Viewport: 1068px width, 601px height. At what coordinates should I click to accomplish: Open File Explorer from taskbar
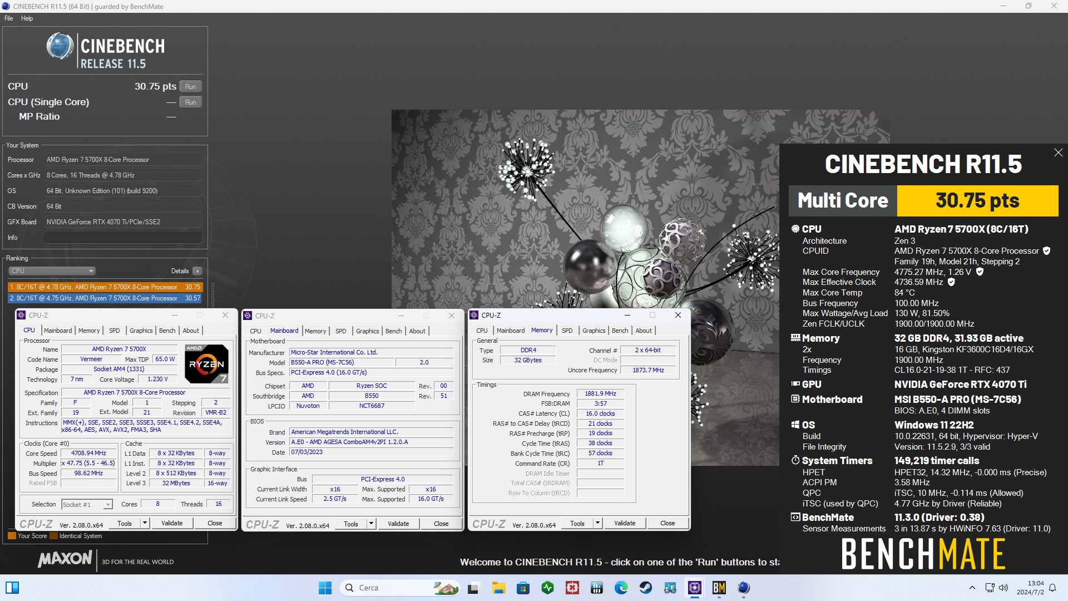point(498,588)
